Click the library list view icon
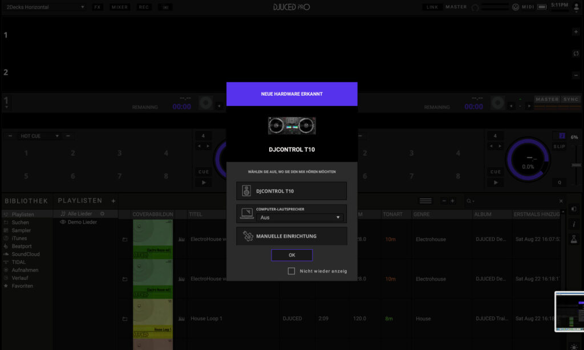Screen dimensions: 584x350 click(425, 201)
